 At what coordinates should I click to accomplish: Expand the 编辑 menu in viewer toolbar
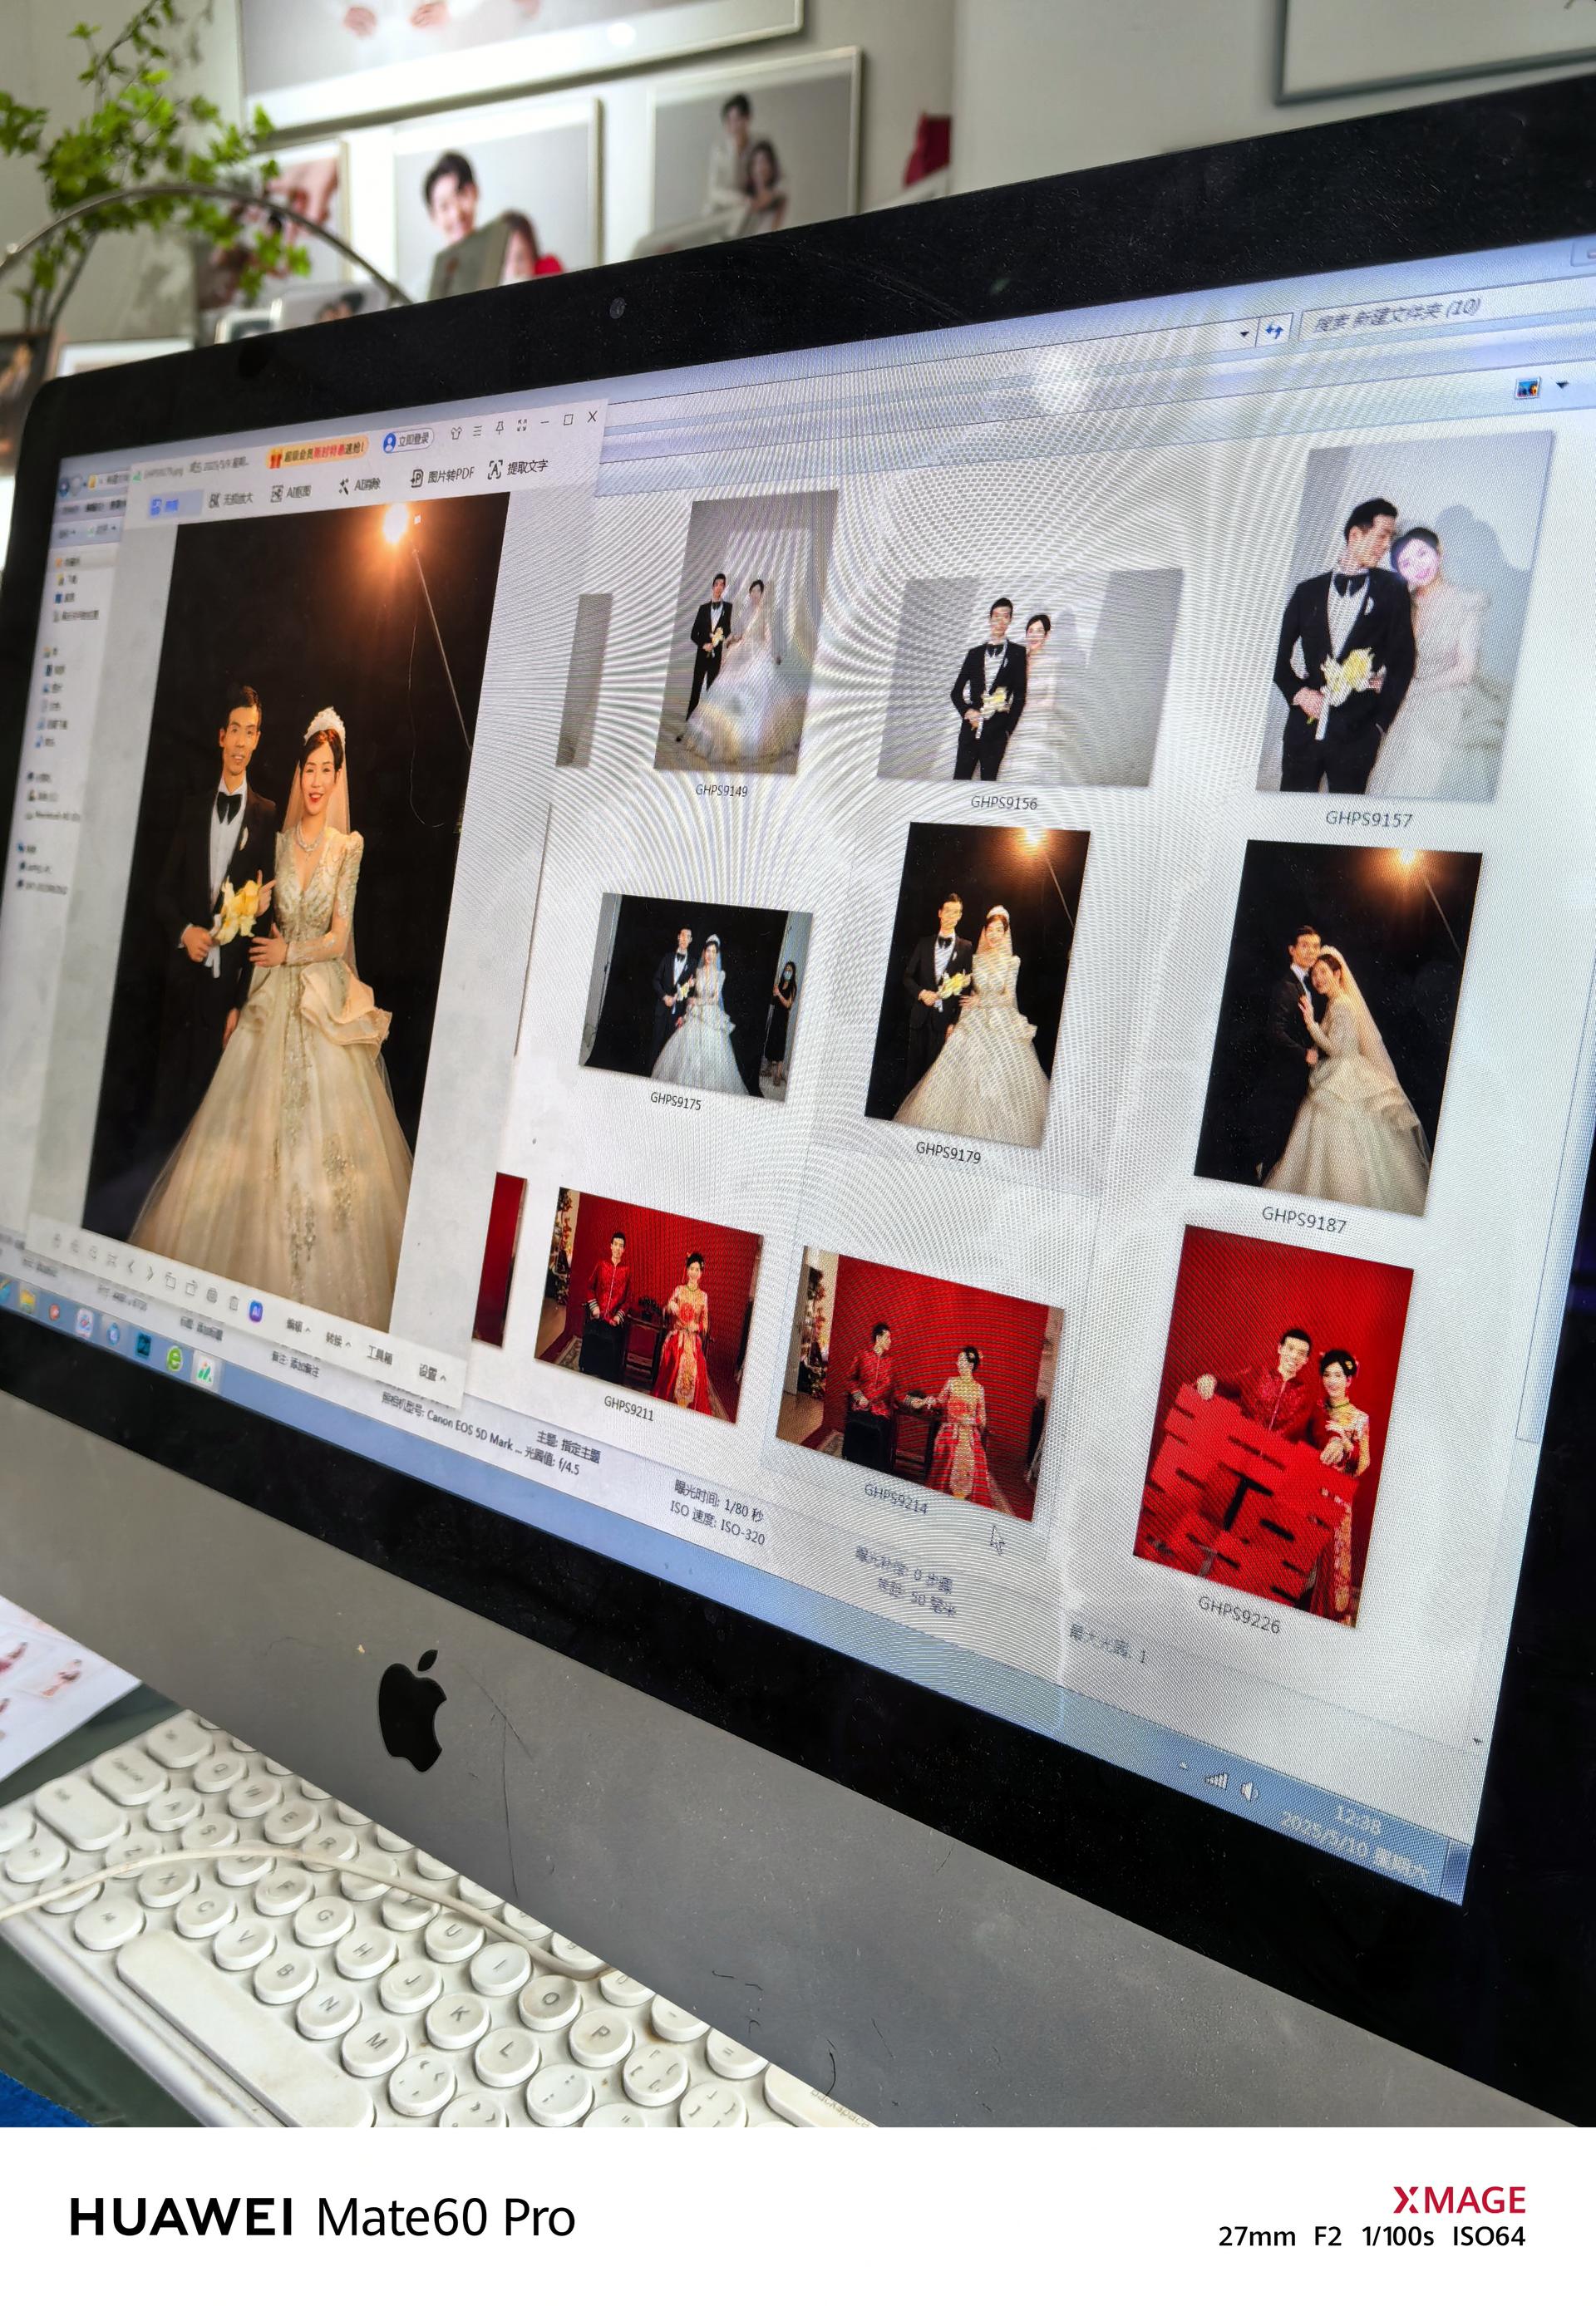pyautogui.click(x=298, y=1325)
